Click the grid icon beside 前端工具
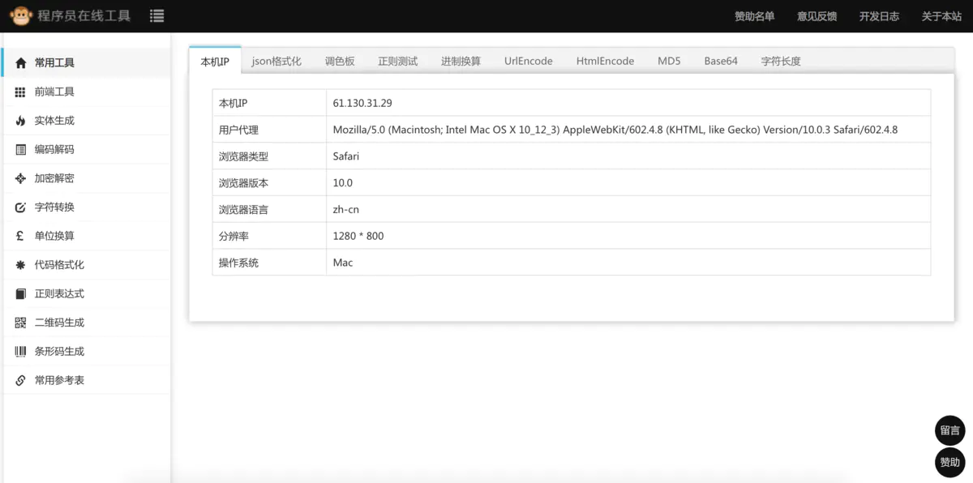Image resolution: width=973 pixels, height=483 pixels. tap(20, 92)
